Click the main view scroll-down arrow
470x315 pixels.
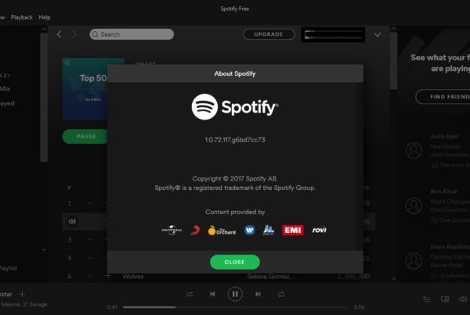pyautogui.click(x=393, y=278)
